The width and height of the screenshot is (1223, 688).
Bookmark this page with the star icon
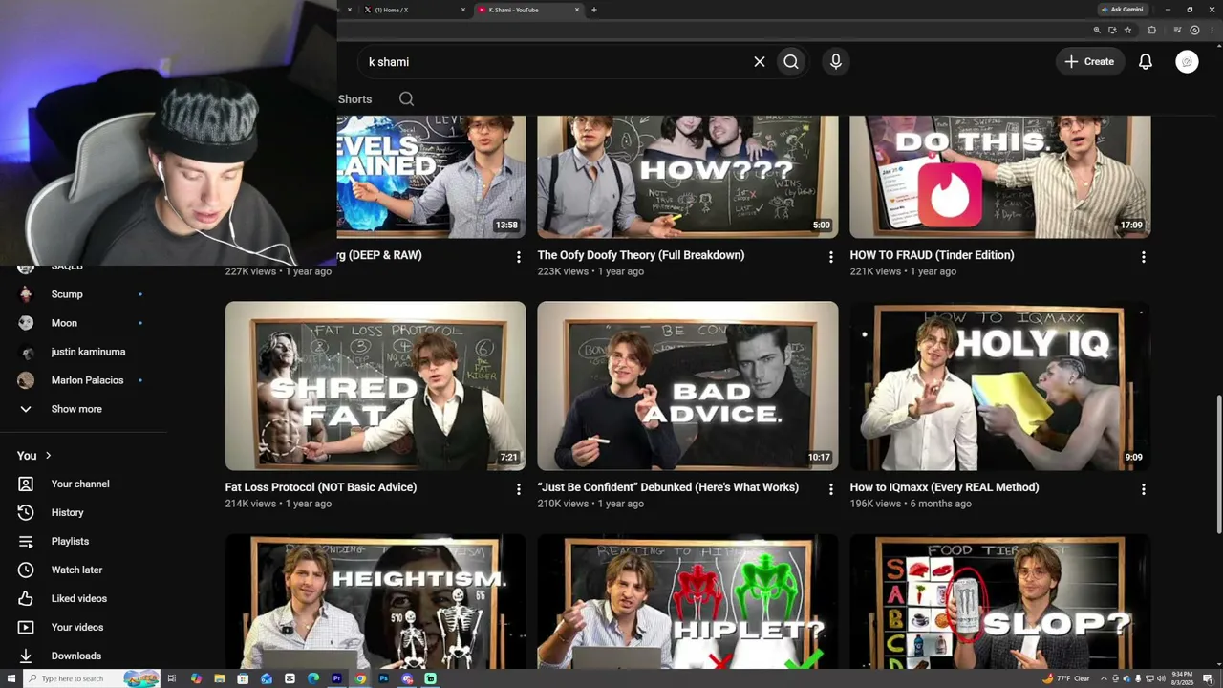tap(1128, 31)
